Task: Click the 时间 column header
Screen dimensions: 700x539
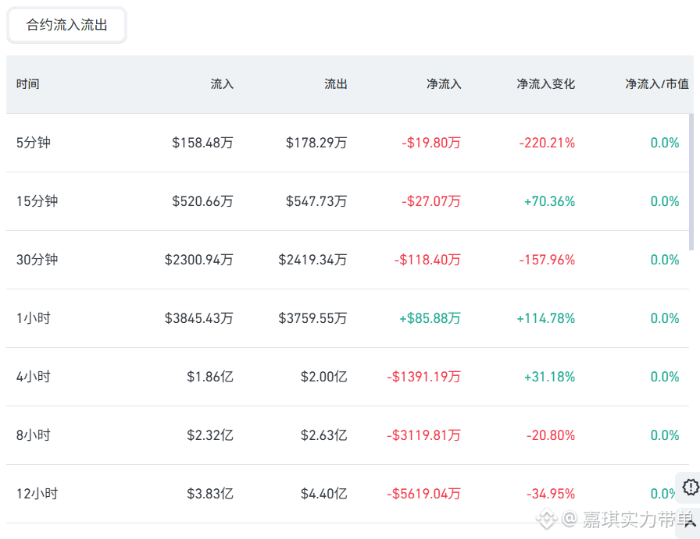Action: pos(27,83)
